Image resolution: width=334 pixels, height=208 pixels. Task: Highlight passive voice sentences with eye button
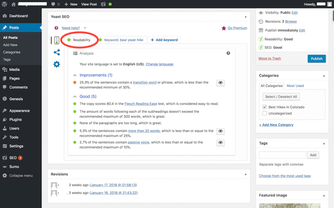coord(220,143)
